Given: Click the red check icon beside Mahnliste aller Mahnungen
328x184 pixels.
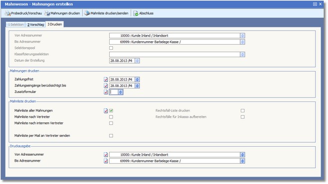Looking at the screenshot, I should (106, 111).
